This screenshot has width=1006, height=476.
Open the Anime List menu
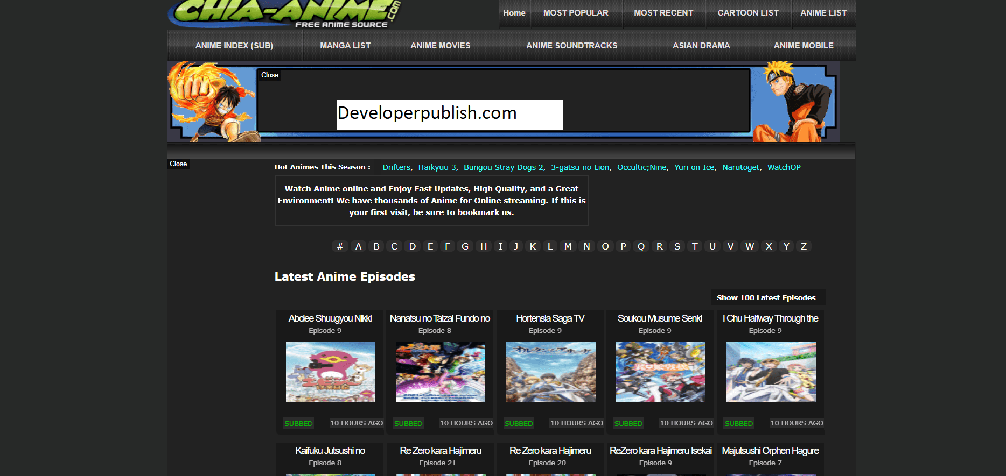point(823,13)
